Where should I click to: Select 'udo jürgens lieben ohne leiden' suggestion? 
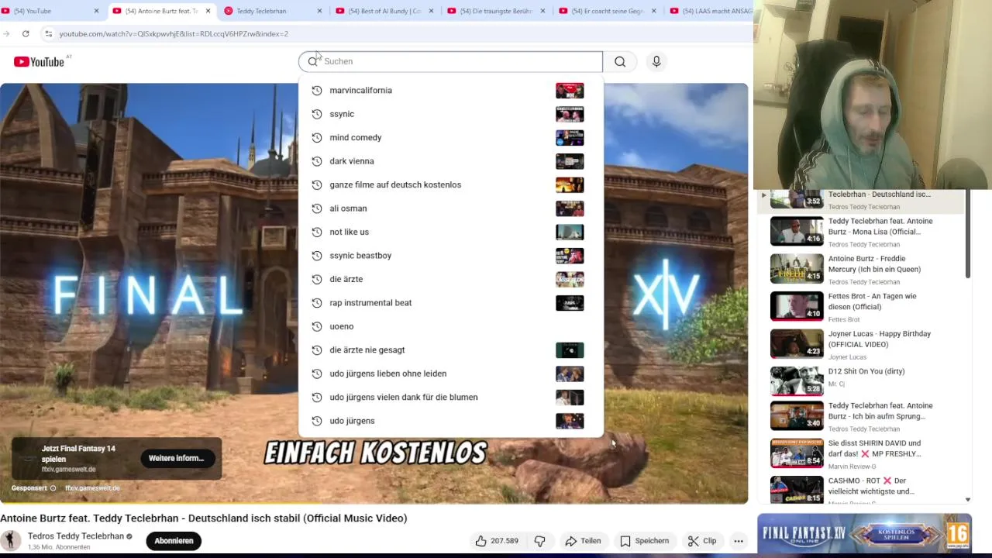tap(450, 374)
